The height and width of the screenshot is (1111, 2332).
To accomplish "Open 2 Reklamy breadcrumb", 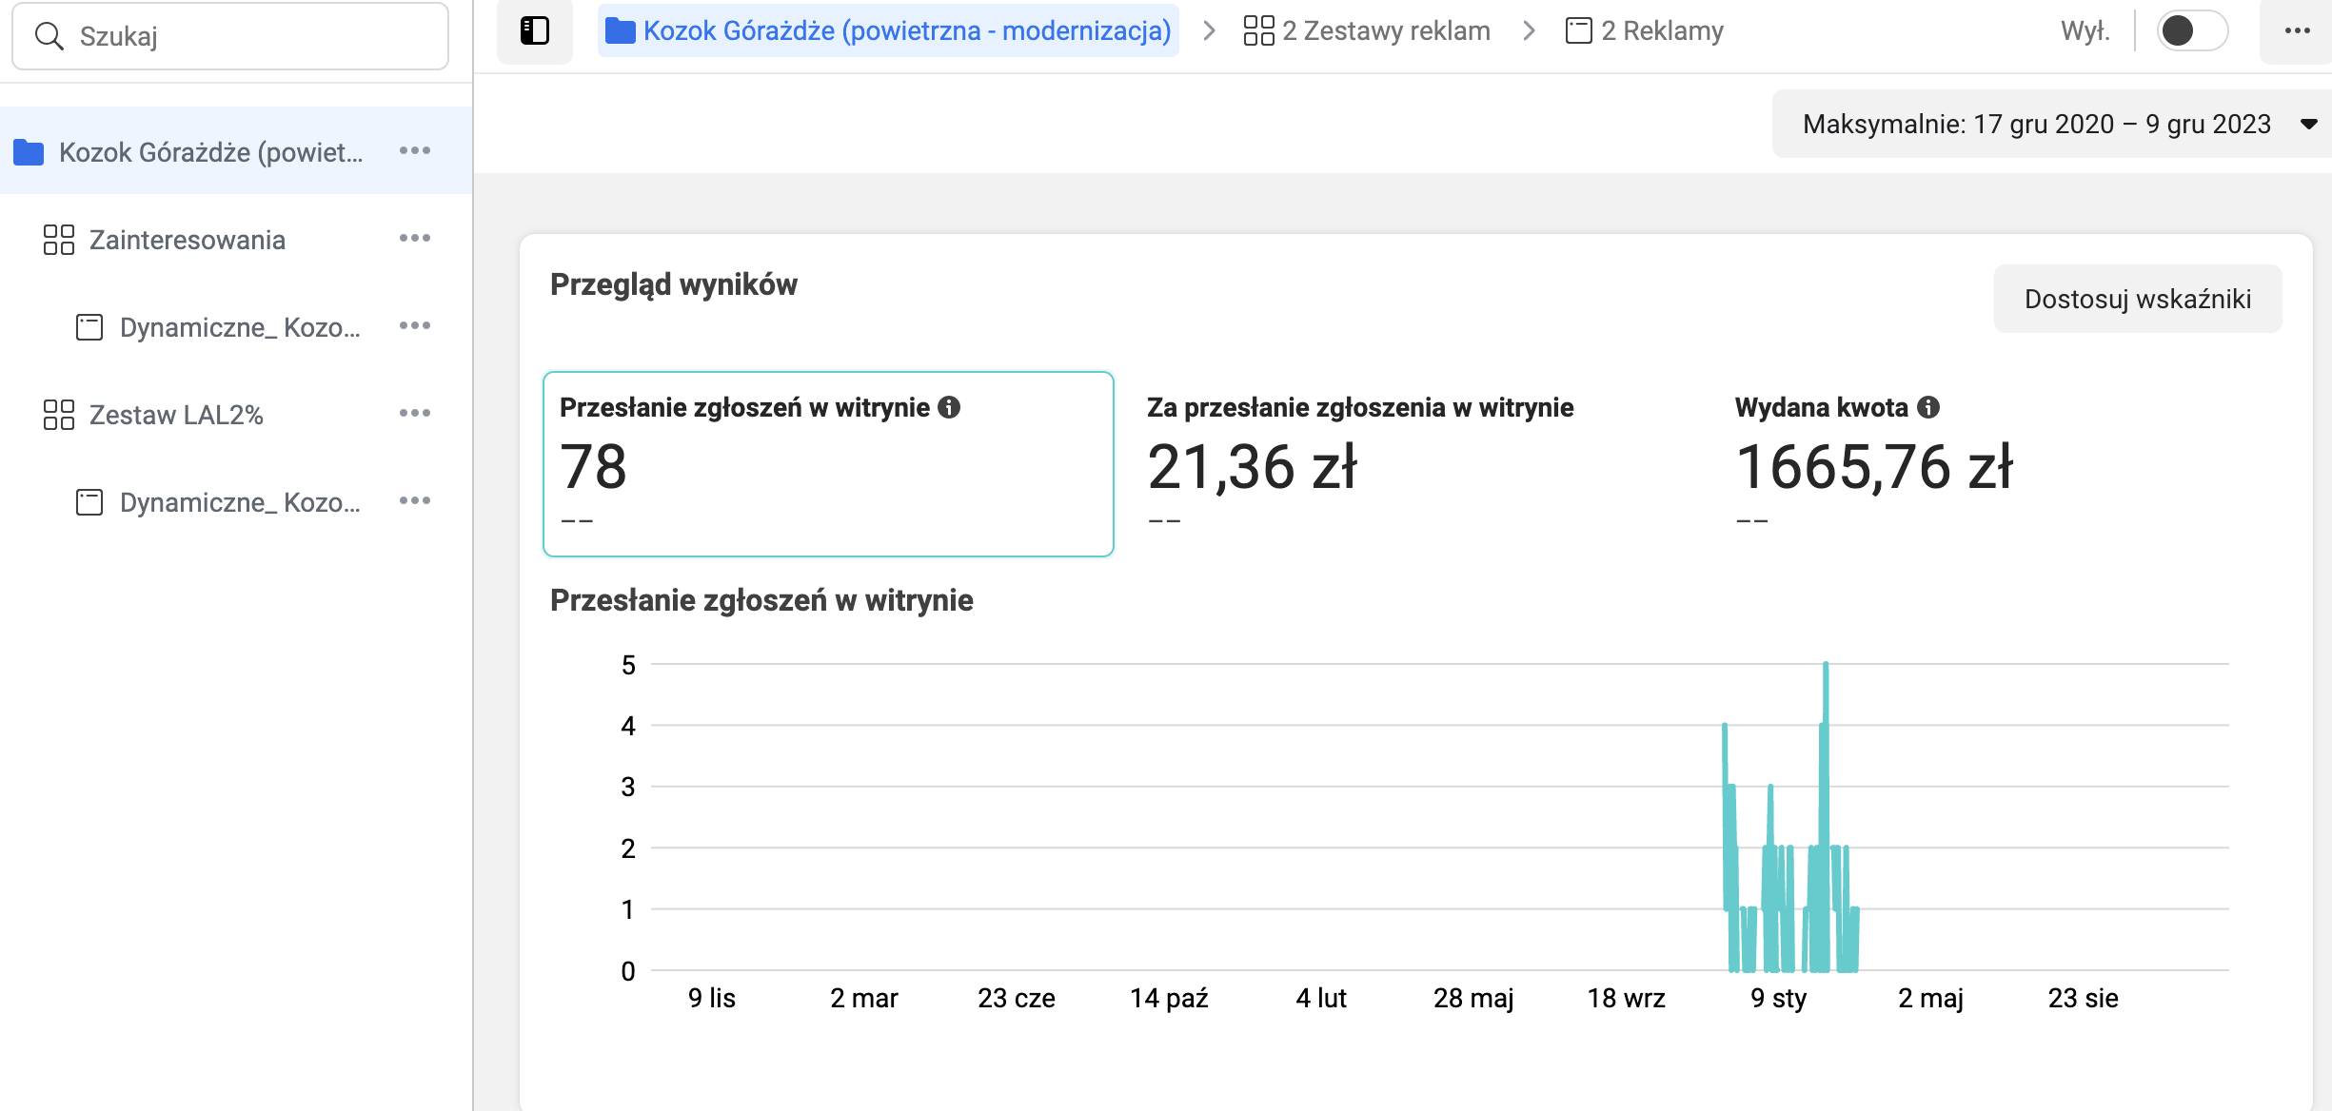I will click(1645, 30).
